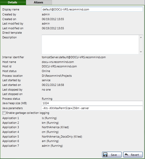Screen dimensions: 145x159
Task: Select the 'km (Running)' application value
Action: [x=50, y=123]
